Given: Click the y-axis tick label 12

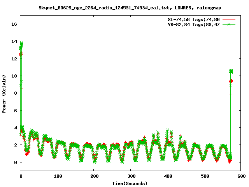Looking at the screenshot, I should 14,59.
